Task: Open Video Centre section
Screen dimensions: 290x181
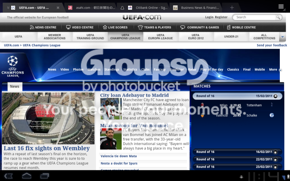Action: (x=80, y=27)
